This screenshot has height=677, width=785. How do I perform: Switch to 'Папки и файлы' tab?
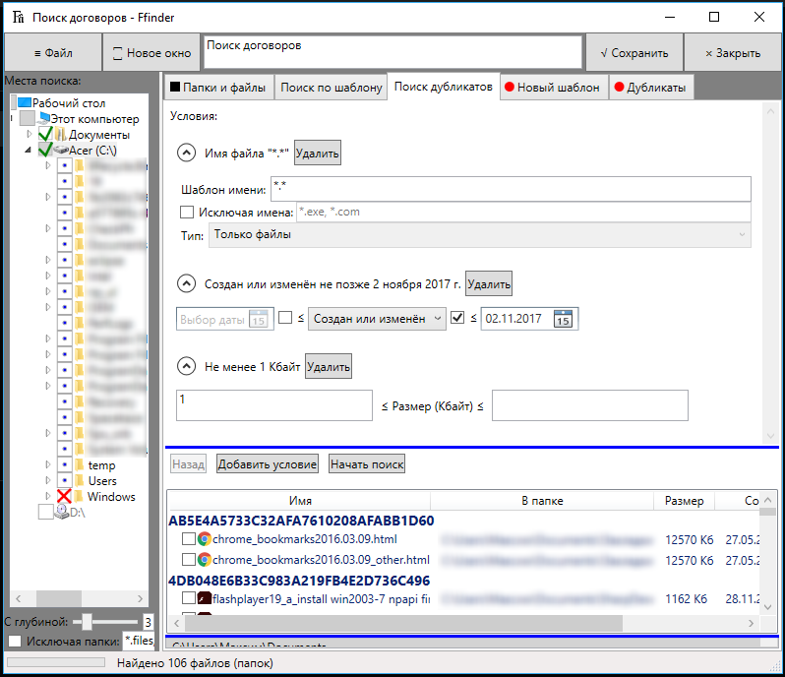[218, 88]
